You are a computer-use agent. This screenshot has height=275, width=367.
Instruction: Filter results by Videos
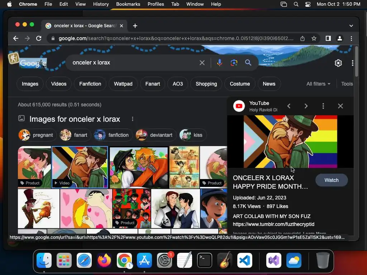point(59,84)
